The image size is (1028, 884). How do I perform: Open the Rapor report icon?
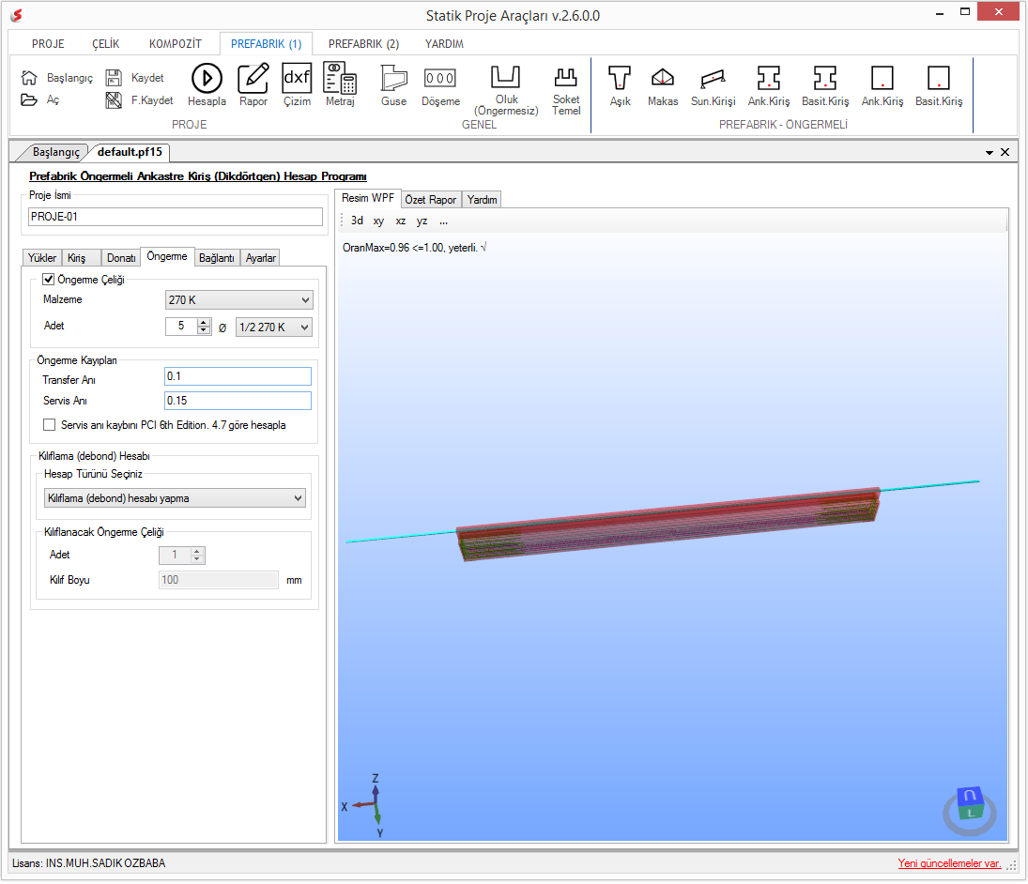coord(253,78)
